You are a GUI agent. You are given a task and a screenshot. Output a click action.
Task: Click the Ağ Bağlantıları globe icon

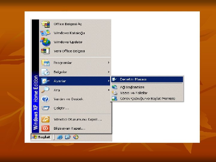[x=115, y=87]
